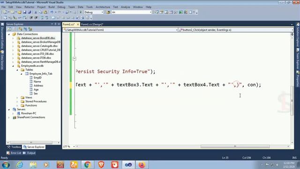Toggle auto-hide pin on Server Explorer panel
This screenshot has width=300, height=169.
point(55,24)
